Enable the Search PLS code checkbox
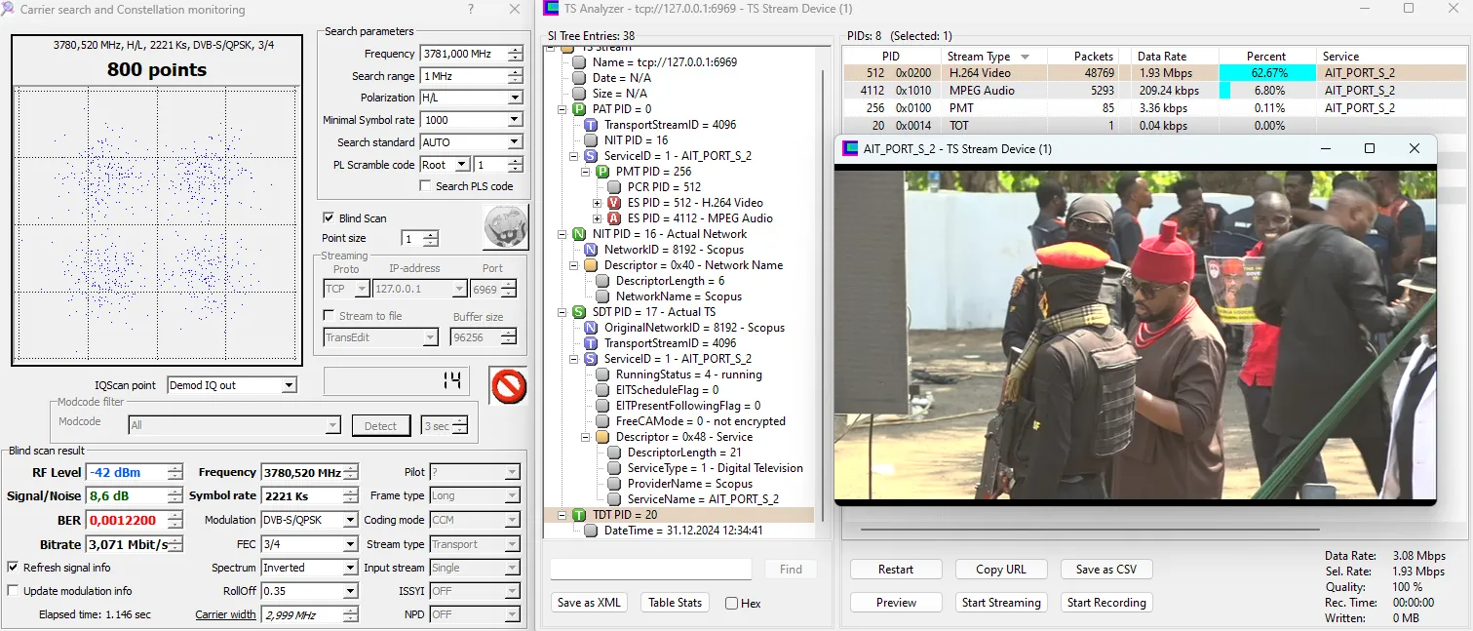 point(425,186)
